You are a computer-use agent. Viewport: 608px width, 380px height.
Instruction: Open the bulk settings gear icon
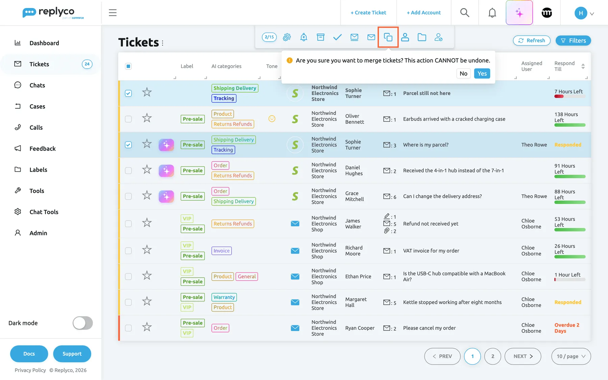tap(287, 37)
